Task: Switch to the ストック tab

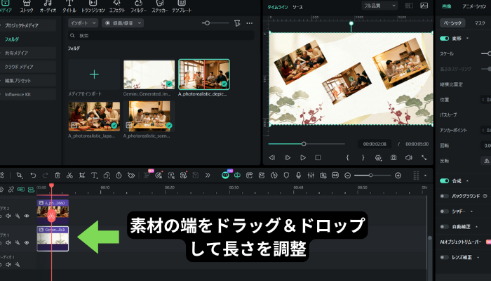Action: click(x=27, y=6)
